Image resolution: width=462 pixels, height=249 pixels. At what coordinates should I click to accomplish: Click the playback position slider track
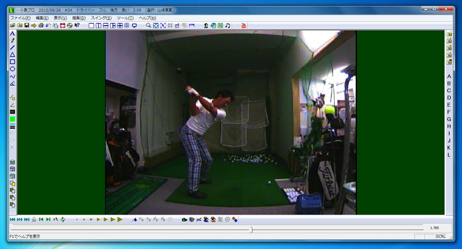[x=217, y=229]
